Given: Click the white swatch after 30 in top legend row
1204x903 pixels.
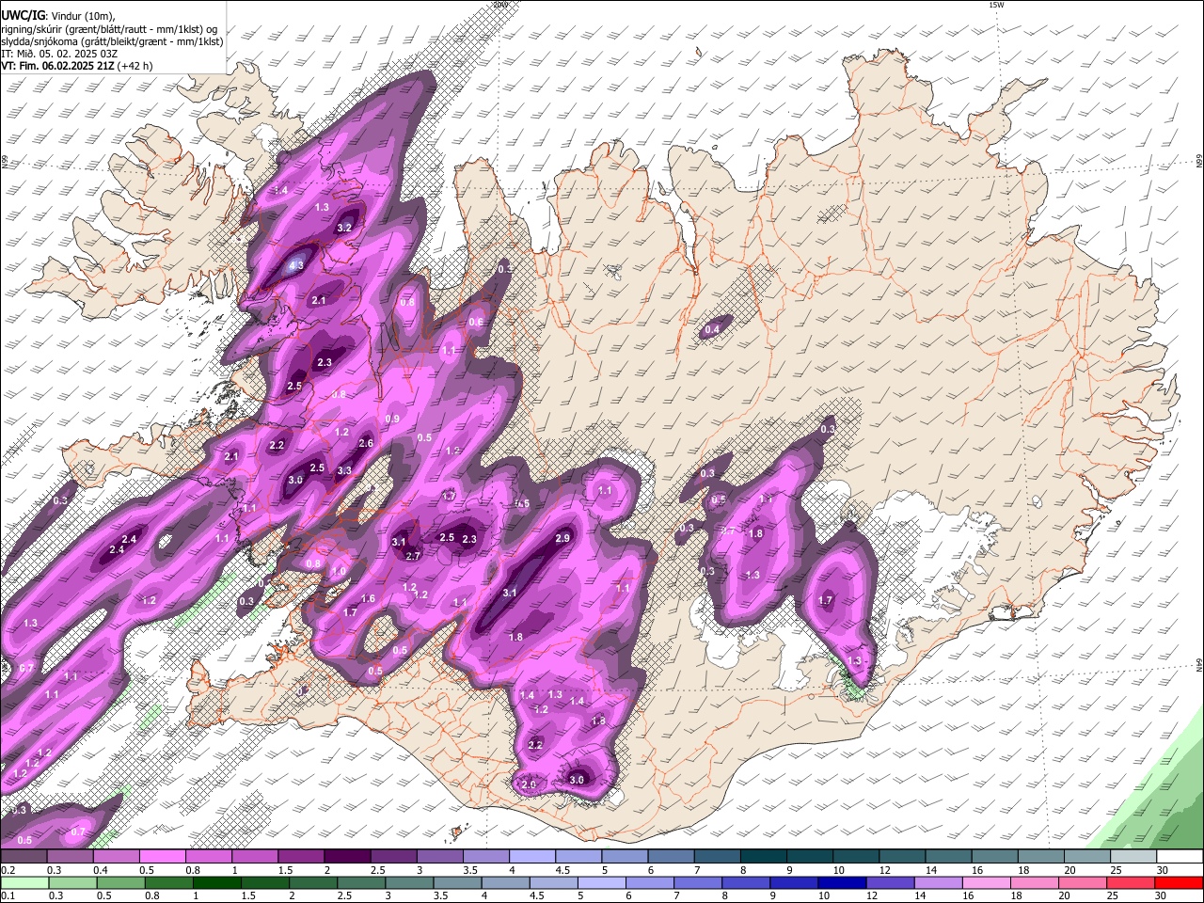Looking at the screenshot, I should (x=1180, y=856).
